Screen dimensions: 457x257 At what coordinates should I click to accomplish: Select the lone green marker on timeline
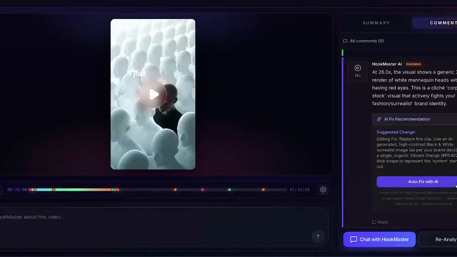click(x=230, y=190)
